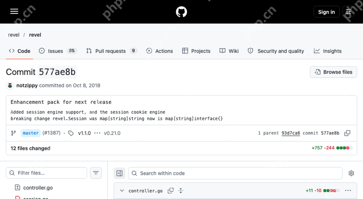
Task: Open the master branch link
Action: [31, 133]
